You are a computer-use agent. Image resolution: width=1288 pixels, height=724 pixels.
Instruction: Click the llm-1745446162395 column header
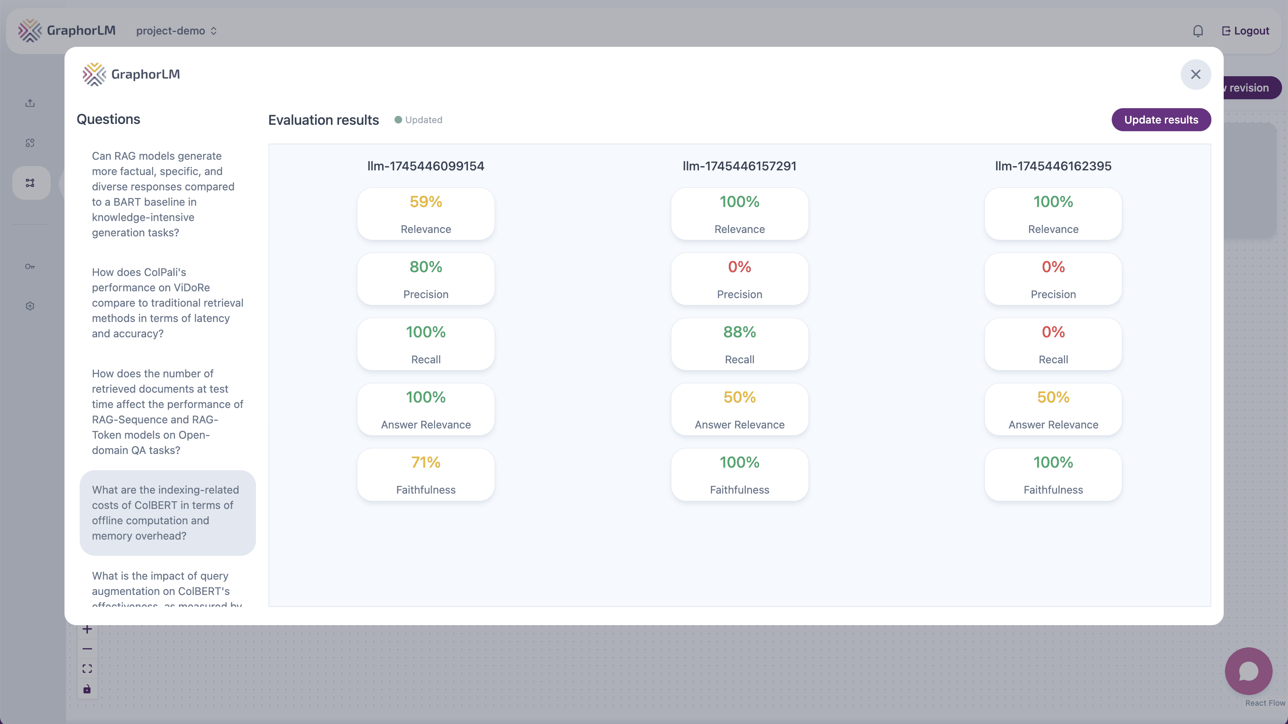[x=1053, y=166]
